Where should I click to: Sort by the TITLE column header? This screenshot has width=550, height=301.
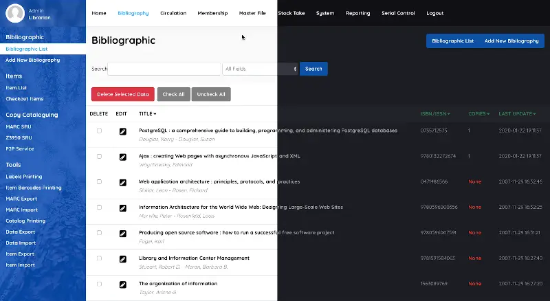[147, 113]
